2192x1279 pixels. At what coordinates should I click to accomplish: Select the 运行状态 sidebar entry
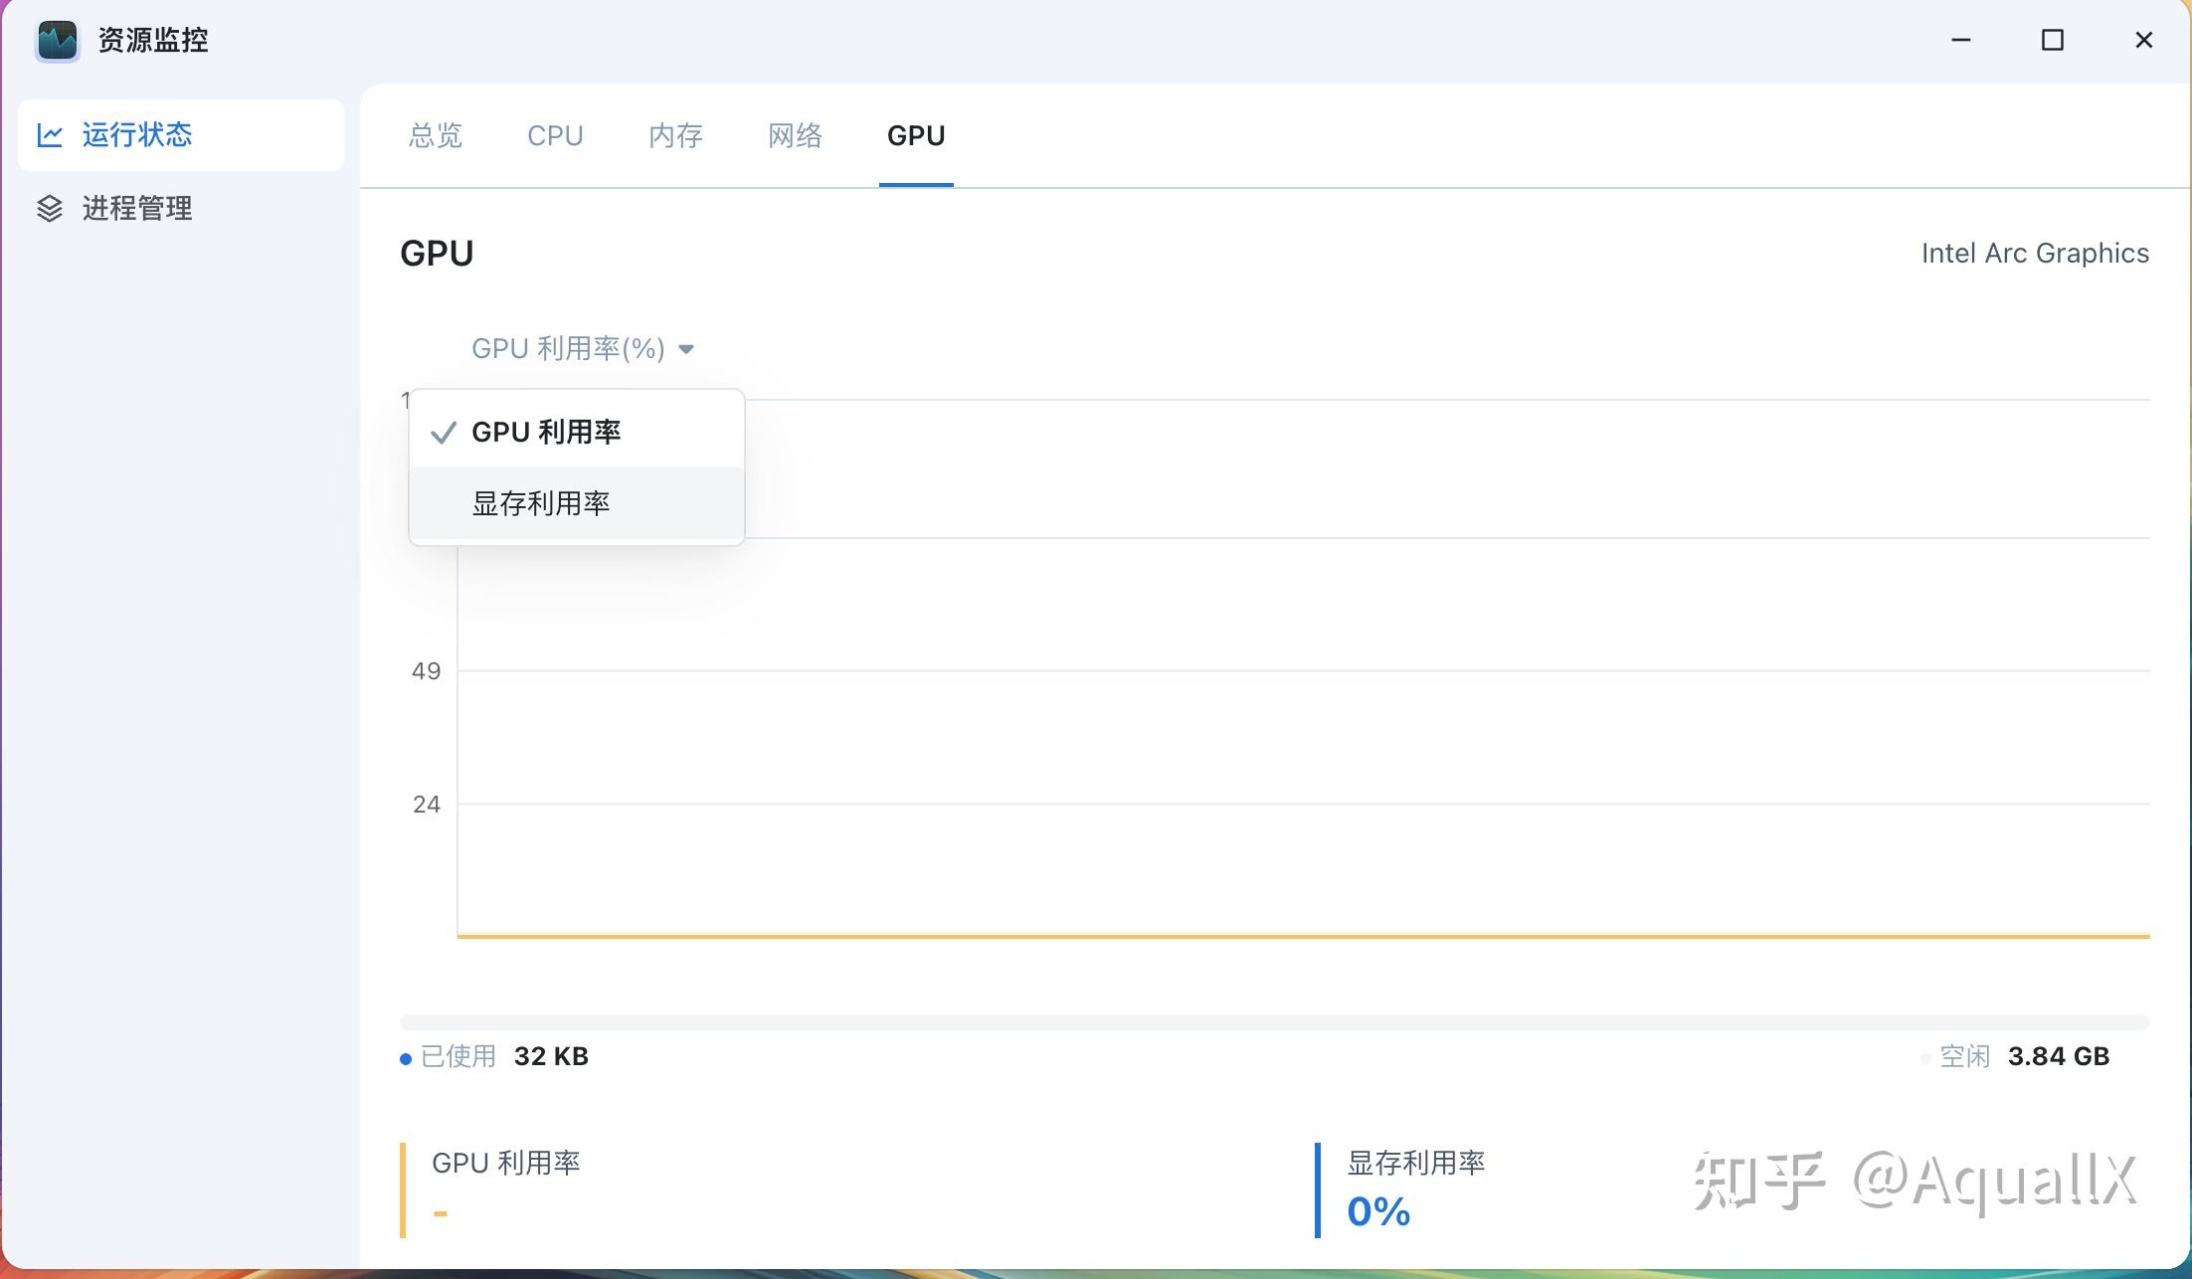(138, 134)
